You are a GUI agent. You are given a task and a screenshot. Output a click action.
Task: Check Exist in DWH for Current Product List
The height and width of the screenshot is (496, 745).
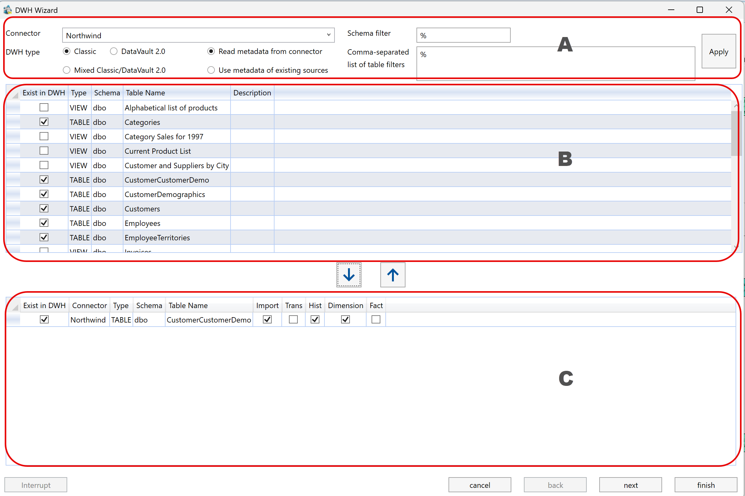coord(44,151)
